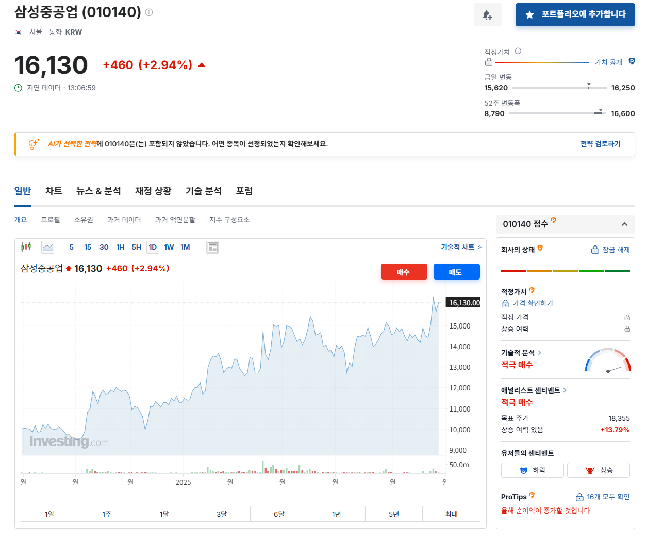647x541 pixels.
Task: Open the 재정 상황 tab
Action: [x=153, y=191]
